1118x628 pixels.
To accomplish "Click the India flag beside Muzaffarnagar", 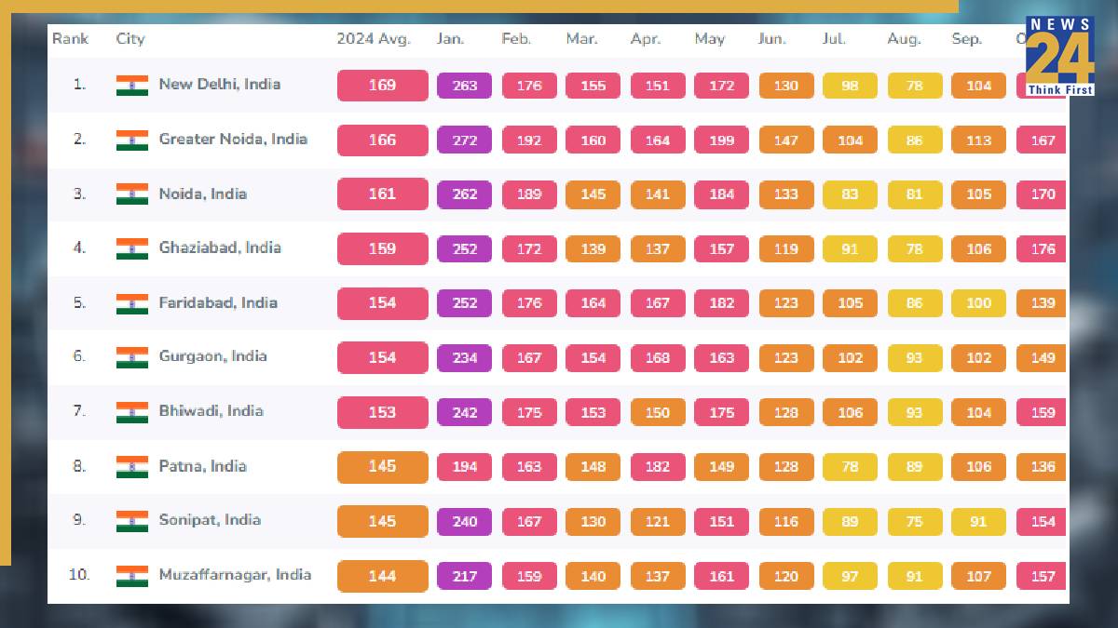I will coord(132,576).
